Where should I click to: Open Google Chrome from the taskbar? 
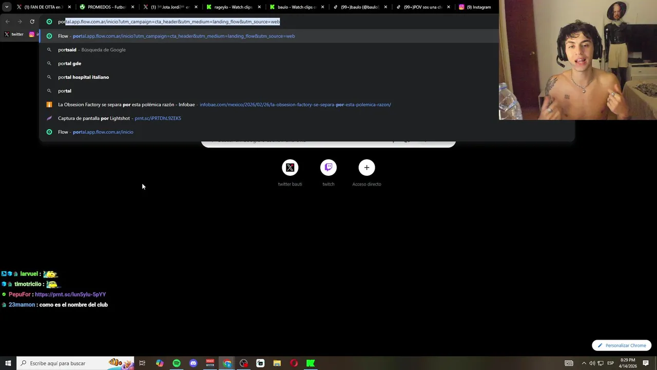coord(227,363)
